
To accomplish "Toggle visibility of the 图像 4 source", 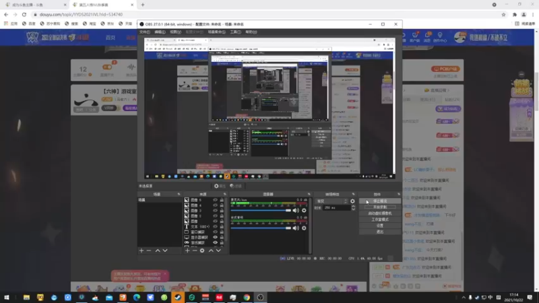I will [x=215, y=205].
